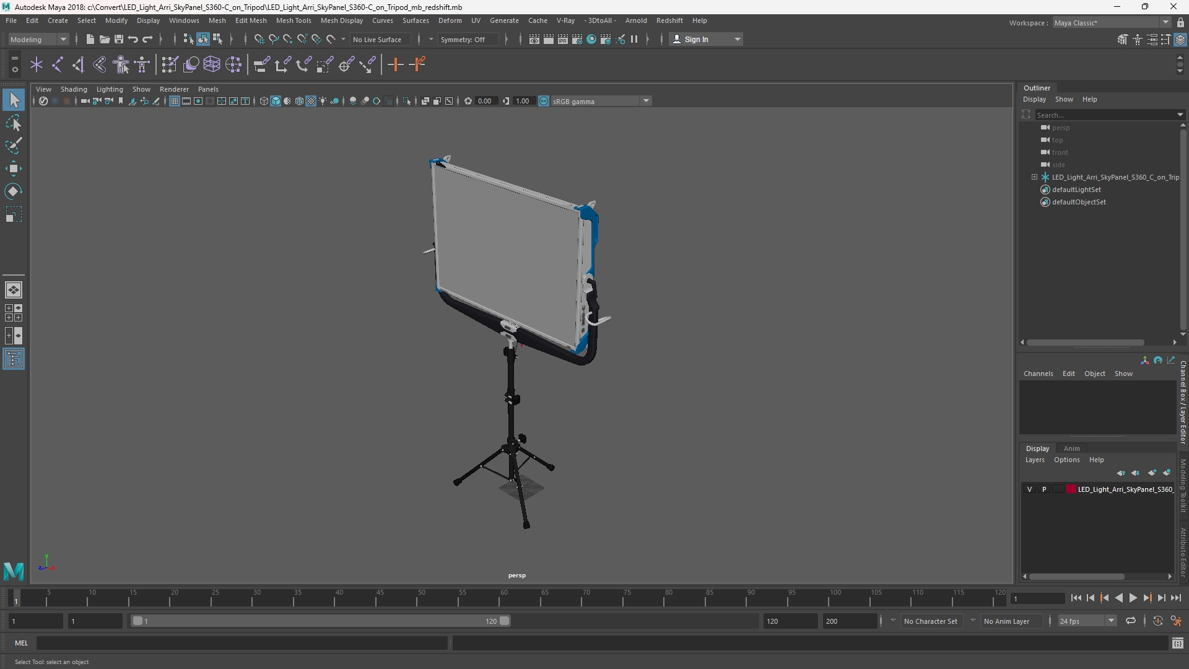Click the animation preferences icon
This screenshot has width=1189, height=669.
(x=1176, y=621)
